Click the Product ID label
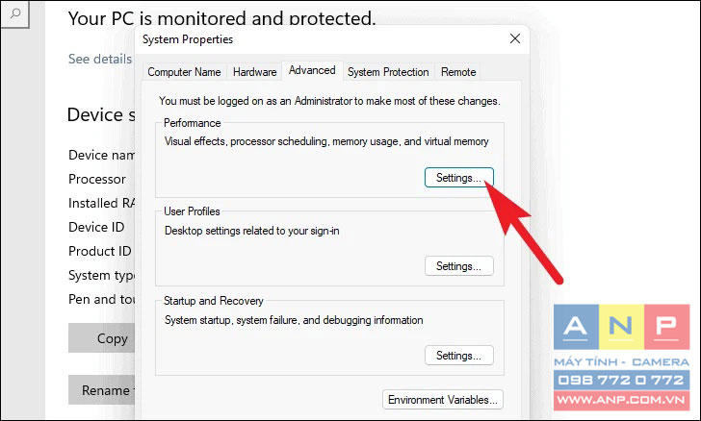Image resolution: width=701 pixels, height=421 pixels. 100,251
